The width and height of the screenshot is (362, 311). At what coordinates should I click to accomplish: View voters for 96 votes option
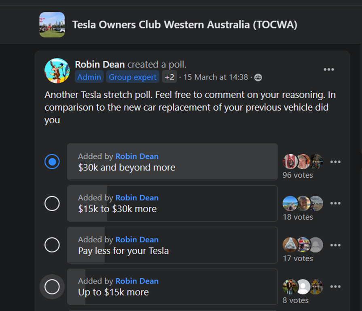pos(298,175)
